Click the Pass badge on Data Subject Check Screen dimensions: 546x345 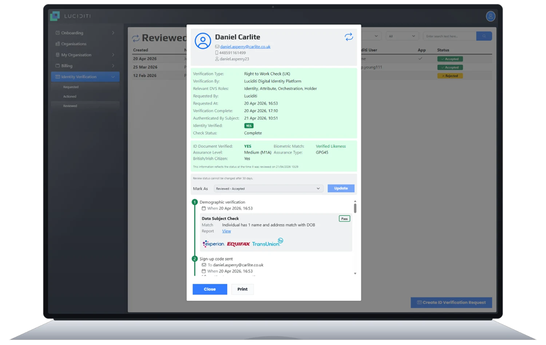click(x=344, y=218)
